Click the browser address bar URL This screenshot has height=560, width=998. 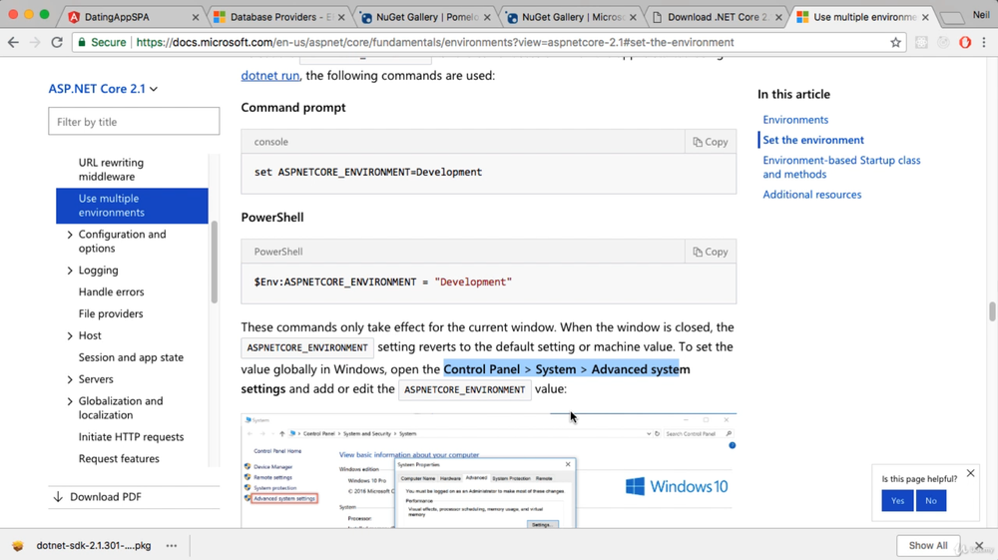(x=435, y=42)
